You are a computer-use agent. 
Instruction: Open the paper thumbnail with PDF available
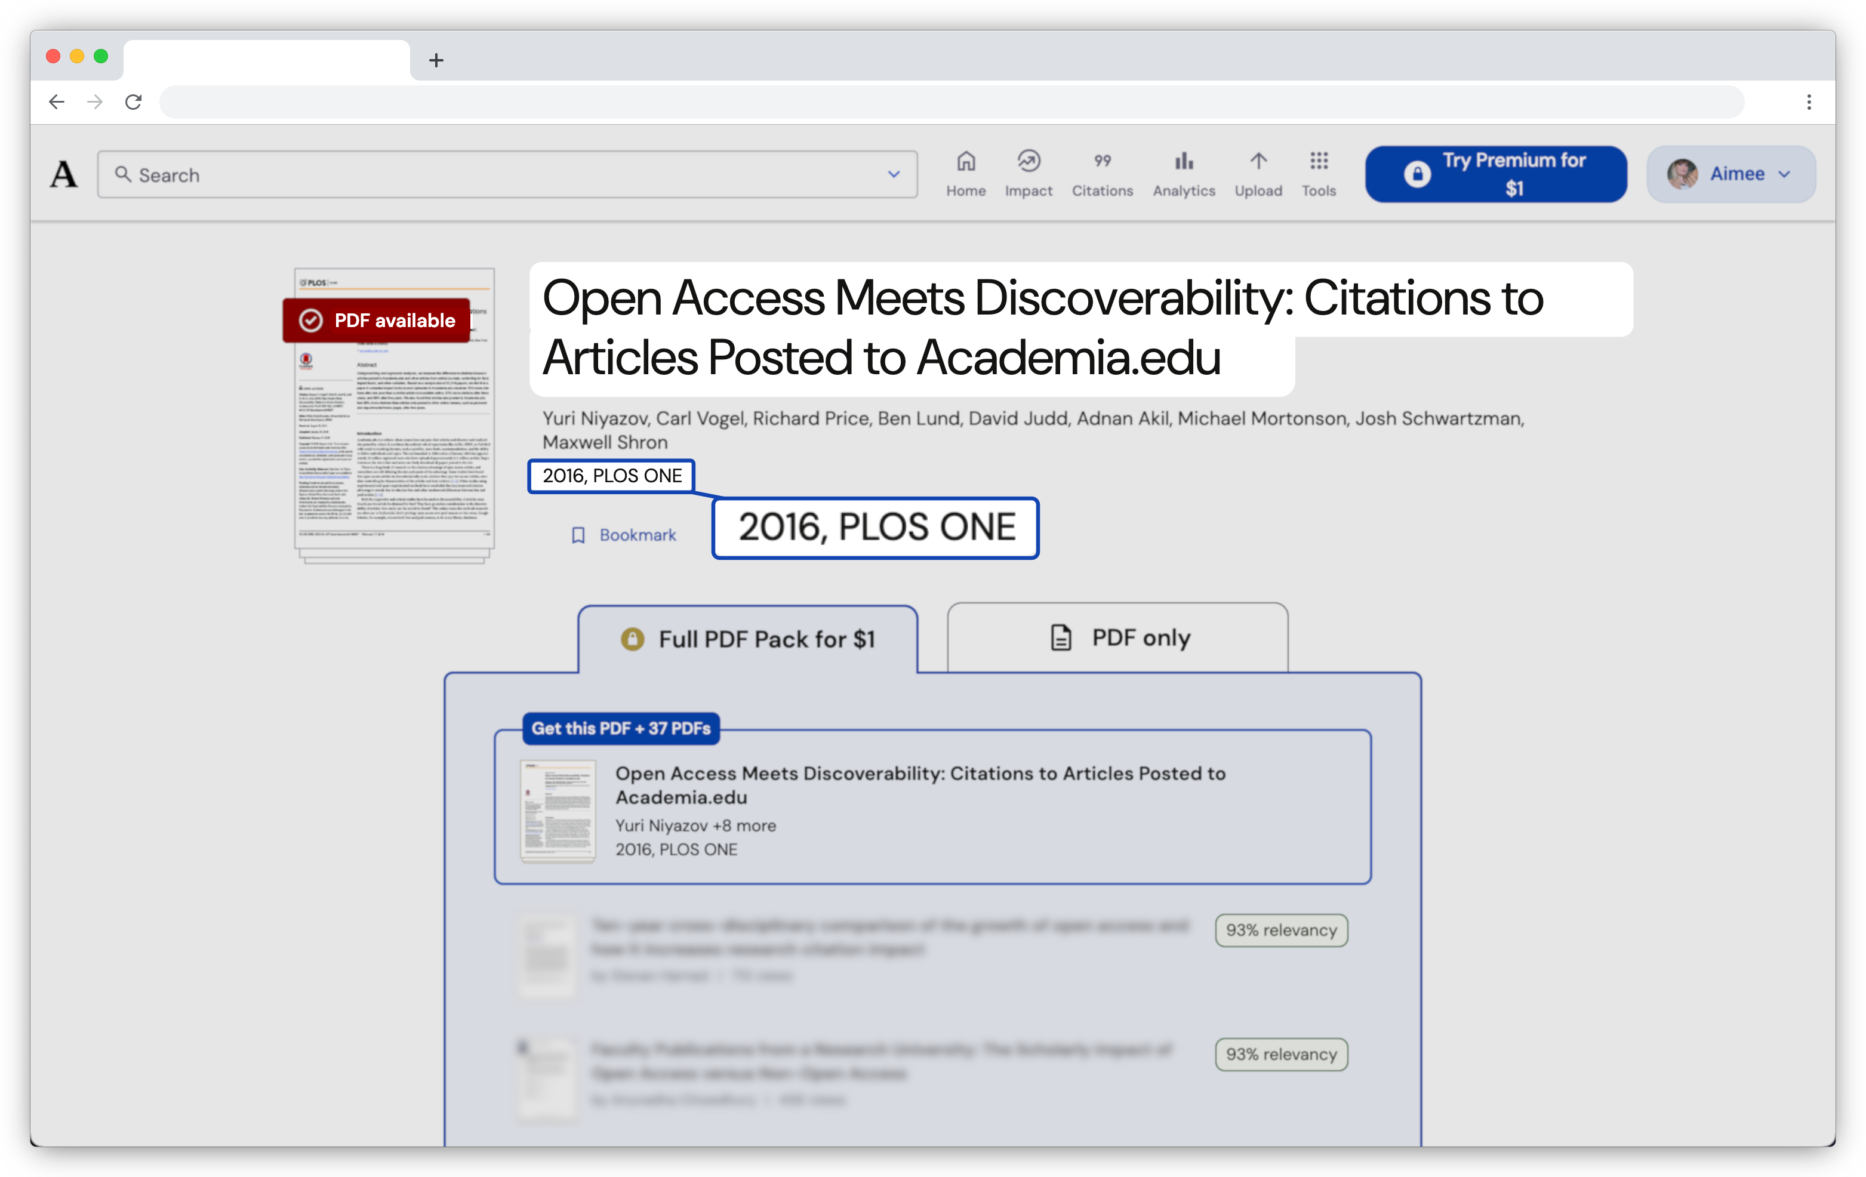[x=395, y=415]
